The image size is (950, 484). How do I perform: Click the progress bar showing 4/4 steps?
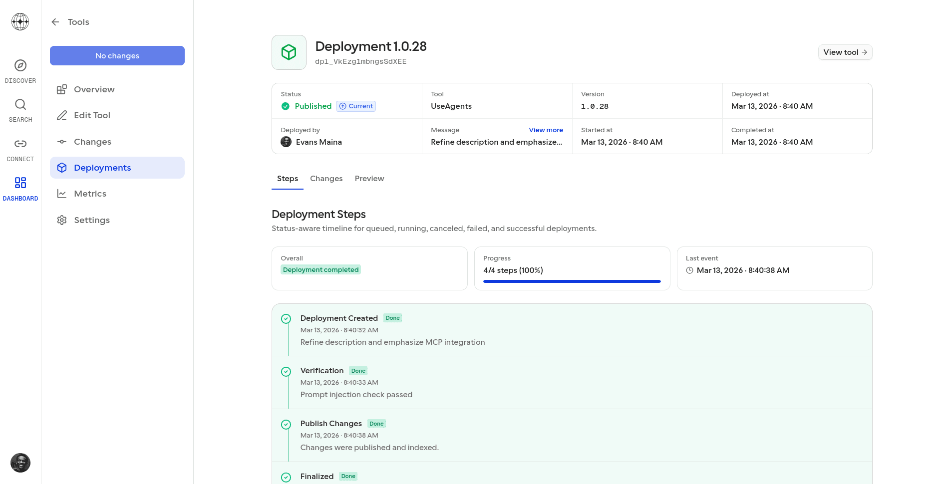click(x=572, y=281)
